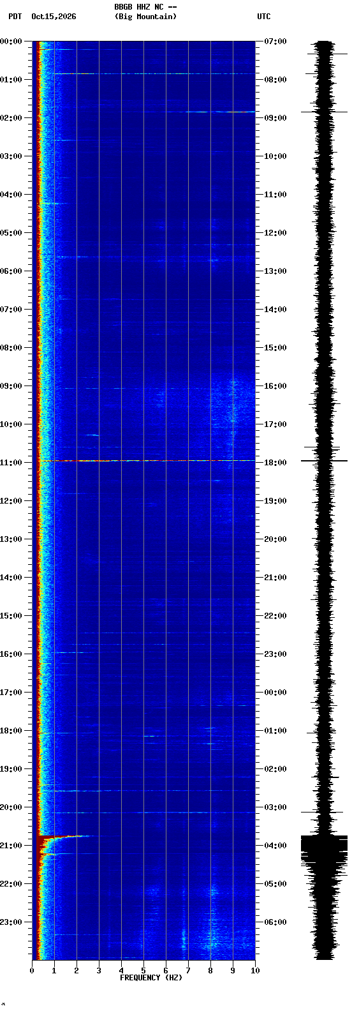The width and height of the screenshot is (352, 1011).
Task: Select PDT axis label '16:00'
Action: pos(11,654)
